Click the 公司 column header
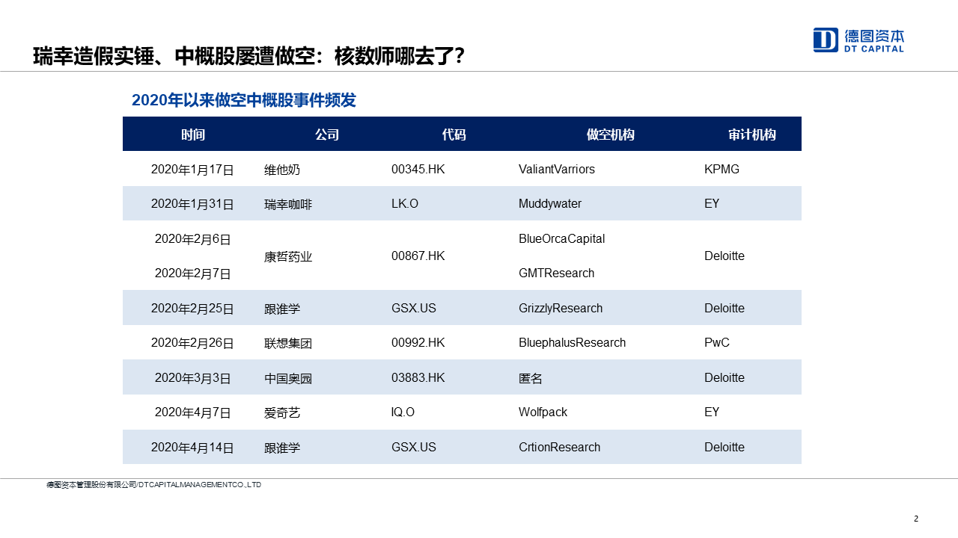 coord(327,134)
